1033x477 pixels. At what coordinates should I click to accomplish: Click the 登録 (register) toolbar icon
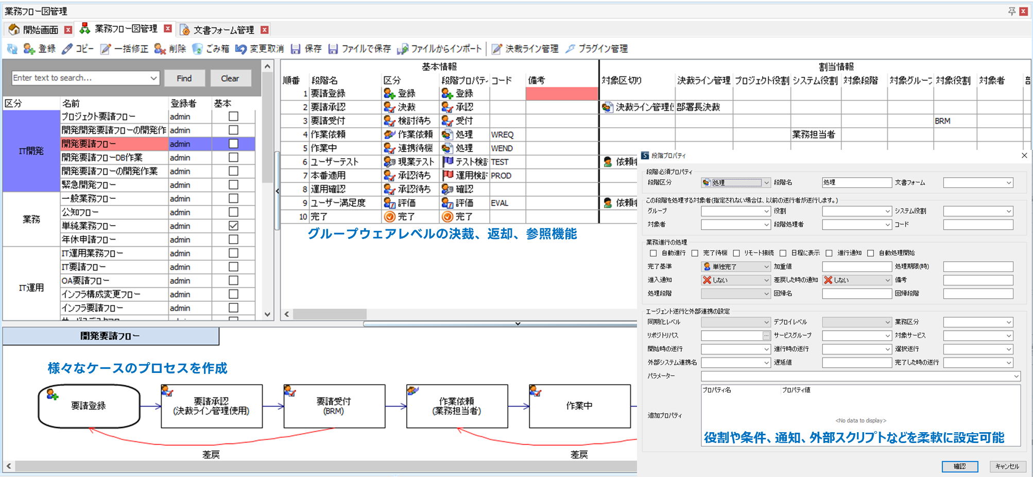[29, 49]
